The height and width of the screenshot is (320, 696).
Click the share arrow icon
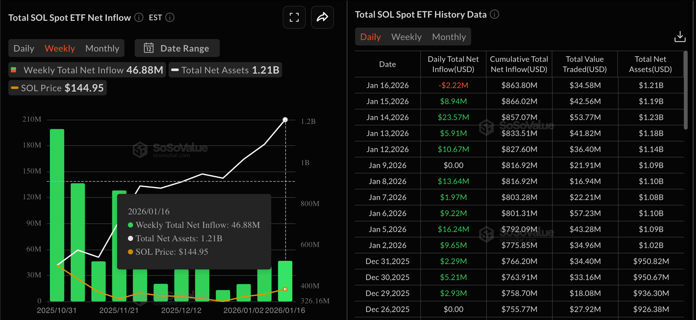point(322,18)
